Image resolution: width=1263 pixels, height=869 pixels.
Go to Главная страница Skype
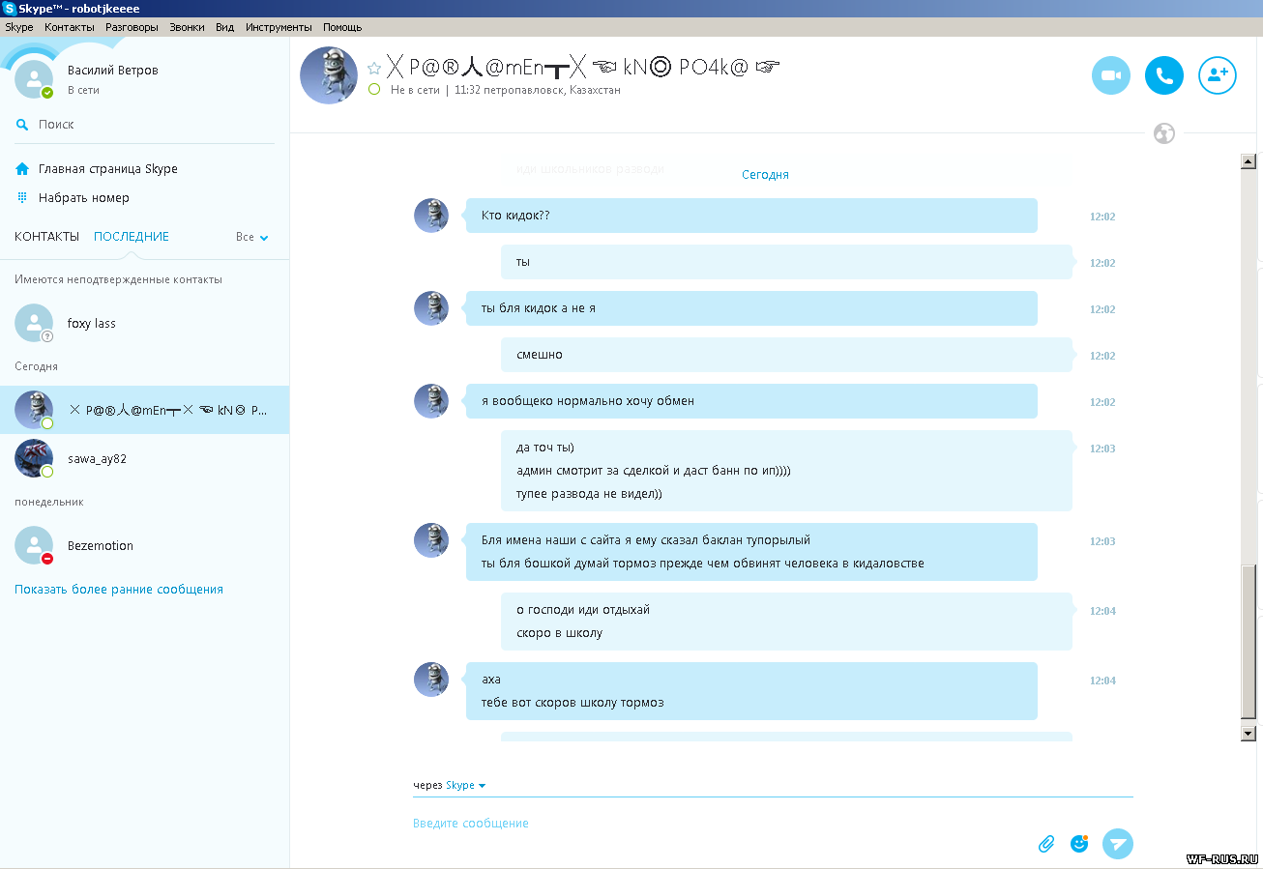coord(107,169)
